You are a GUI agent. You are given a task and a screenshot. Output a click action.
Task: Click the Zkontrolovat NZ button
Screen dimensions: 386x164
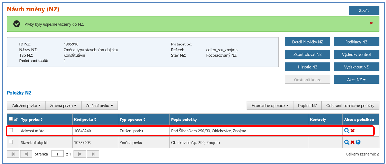307,54
